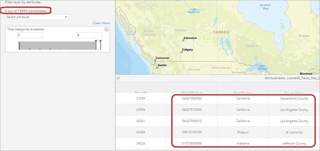Click the Filter layer by attributes heading
Viewport: 320px width, 151px height.
[23, 2]
